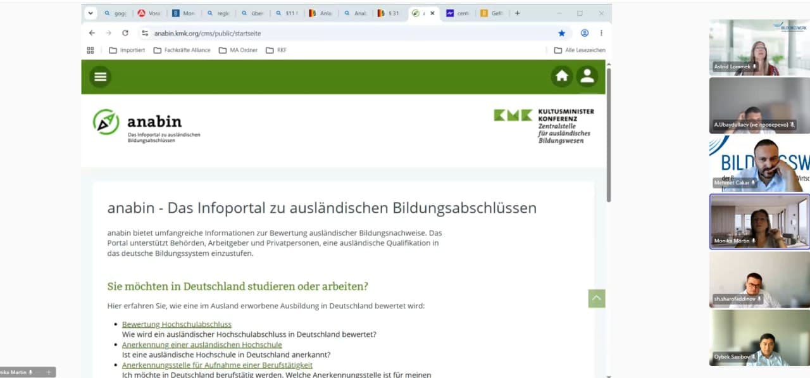This screenshot has height=378, width=810.
Task: Click the anabin compass logo
Action: [106, 122]
